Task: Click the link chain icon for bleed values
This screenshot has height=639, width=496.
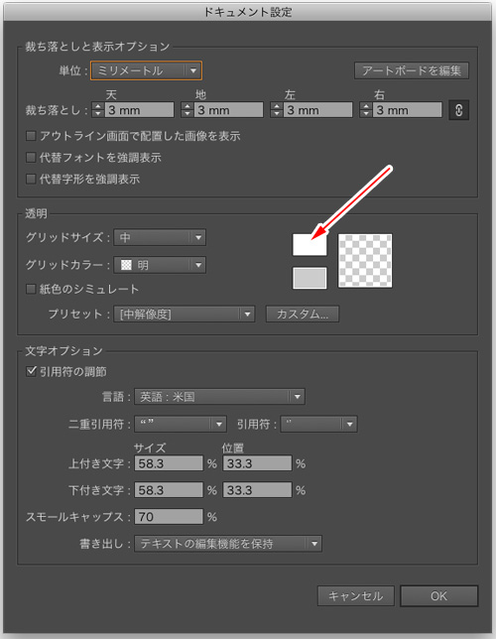Action: (x=459, y=110)
